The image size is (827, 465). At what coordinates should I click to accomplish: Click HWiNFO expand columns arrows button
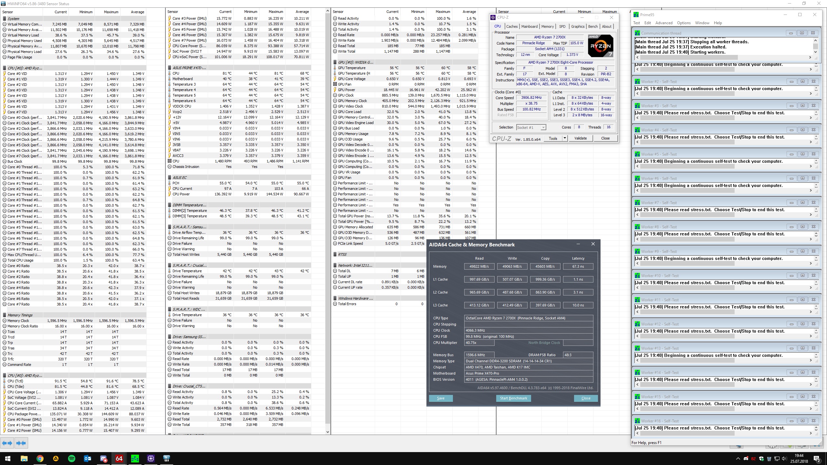7,443
